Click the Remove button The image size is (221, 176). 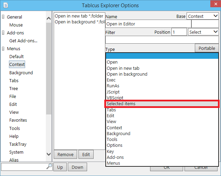coord(65,154)
